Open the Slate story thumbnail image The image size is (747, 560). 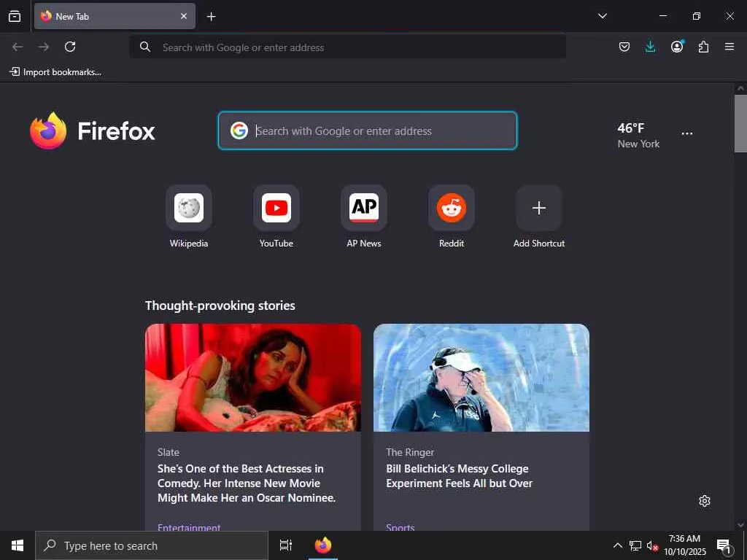click(x=253, y=378)
